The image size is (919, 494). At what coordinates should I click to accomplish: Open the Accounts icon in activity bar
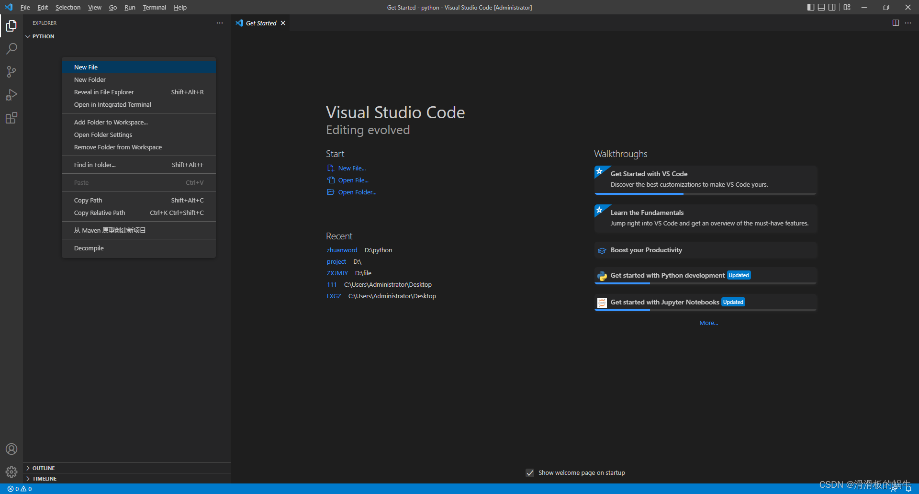pyautogui.click(x=11, y=449)
